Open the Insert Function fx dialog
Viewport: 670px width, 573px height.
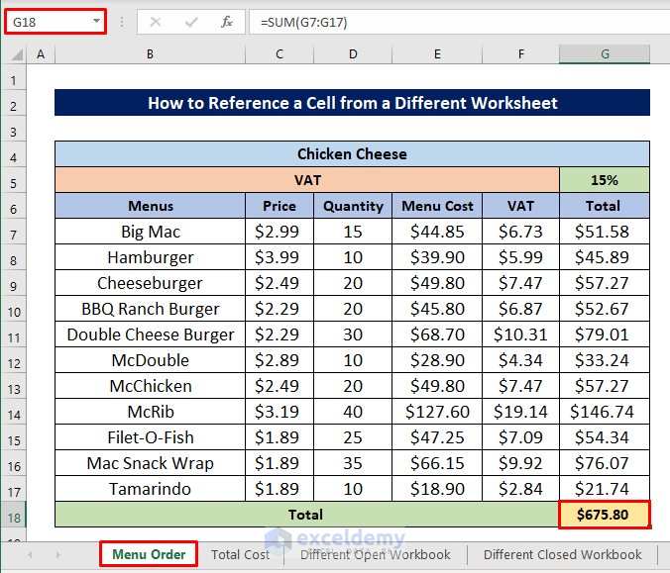point(227,22)
